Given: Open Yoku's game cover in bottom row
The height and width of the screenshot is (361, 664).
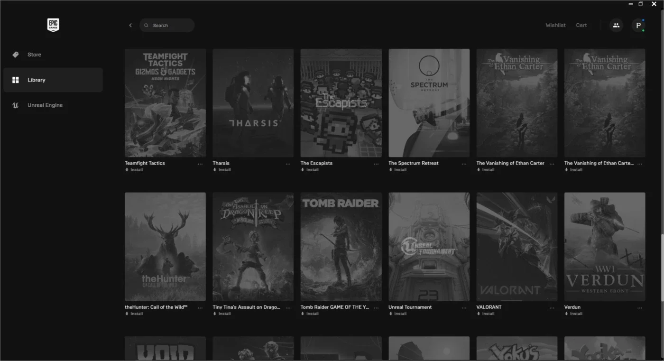Looking at the screenshot, I should (x=517, y=349).
